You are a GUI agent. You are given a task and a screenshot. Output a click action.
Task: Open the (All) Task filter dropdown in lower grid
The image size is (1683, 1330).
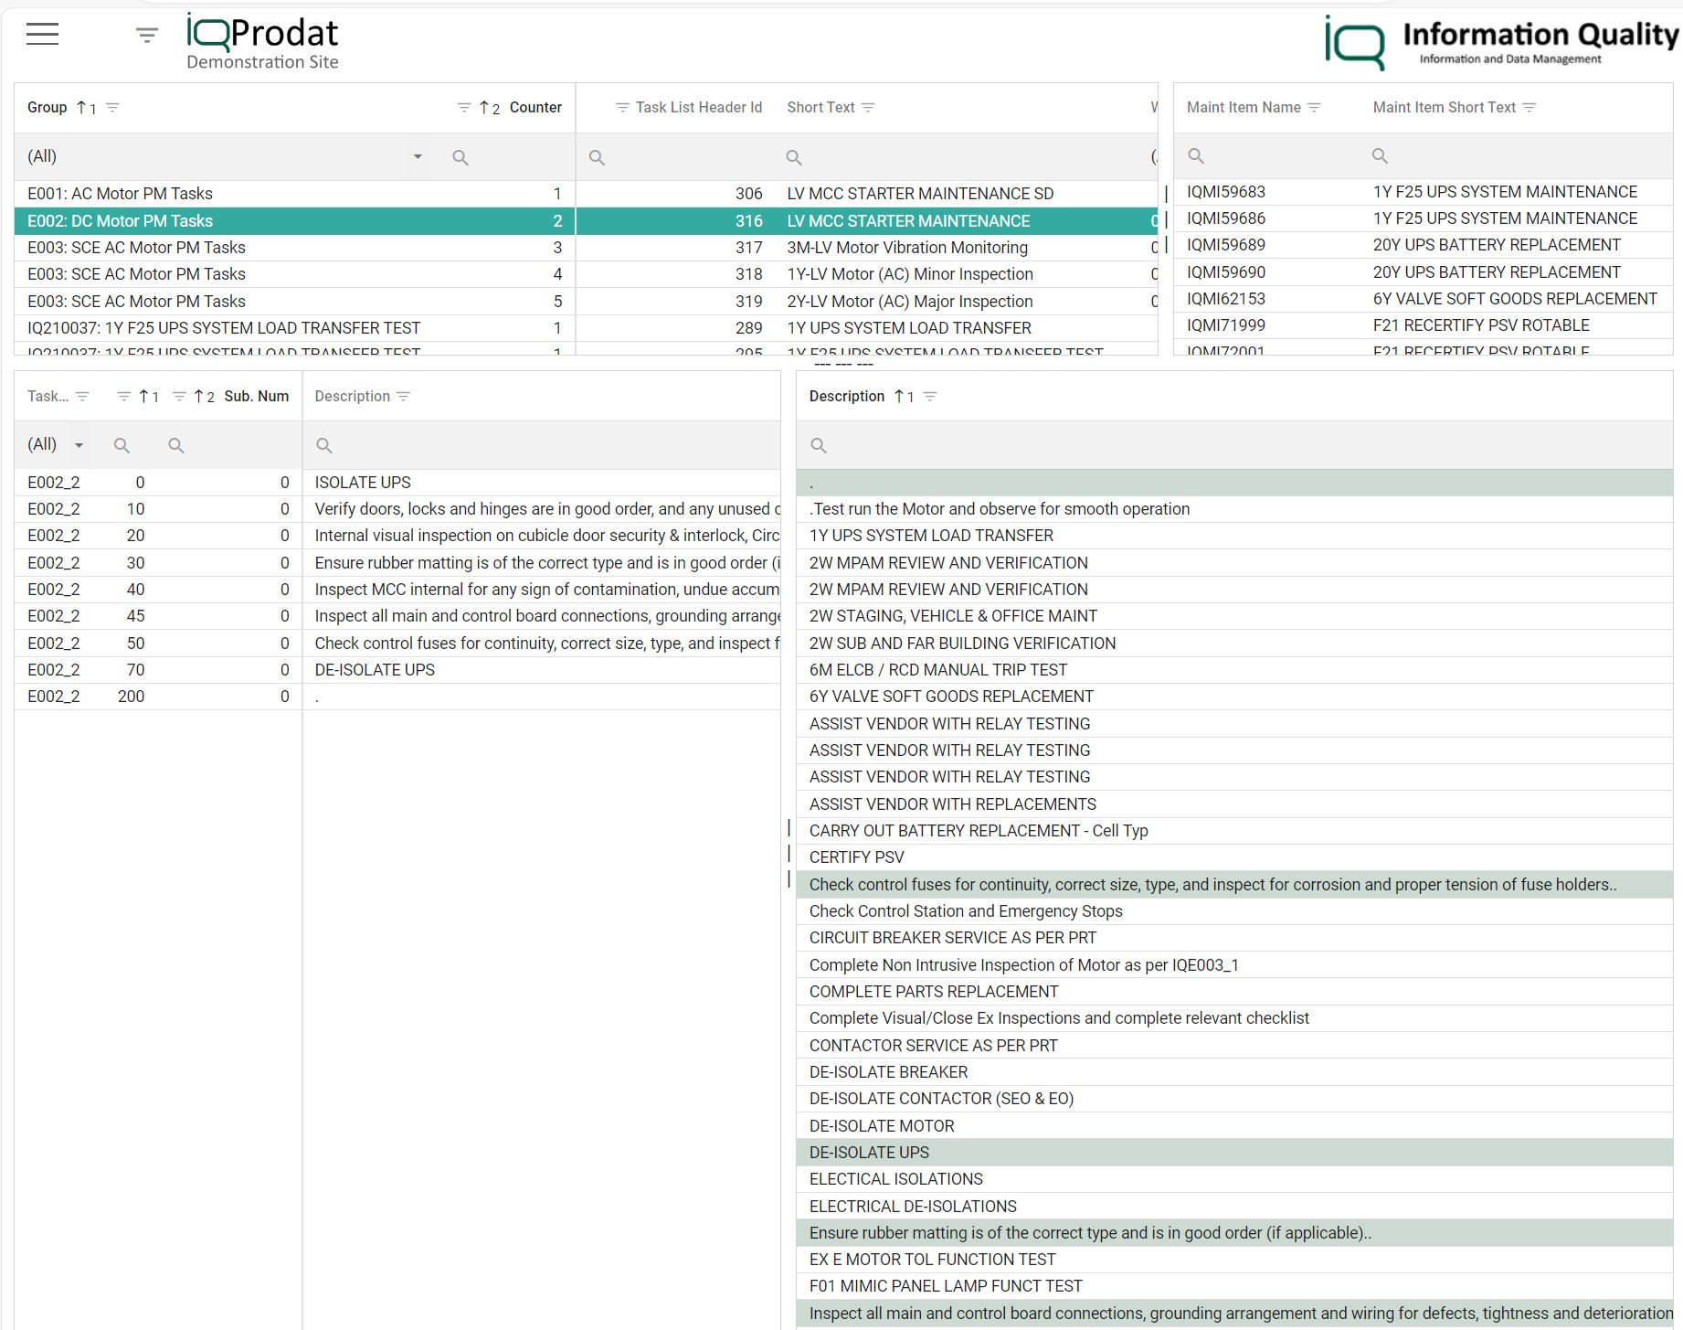click(79, 444)
